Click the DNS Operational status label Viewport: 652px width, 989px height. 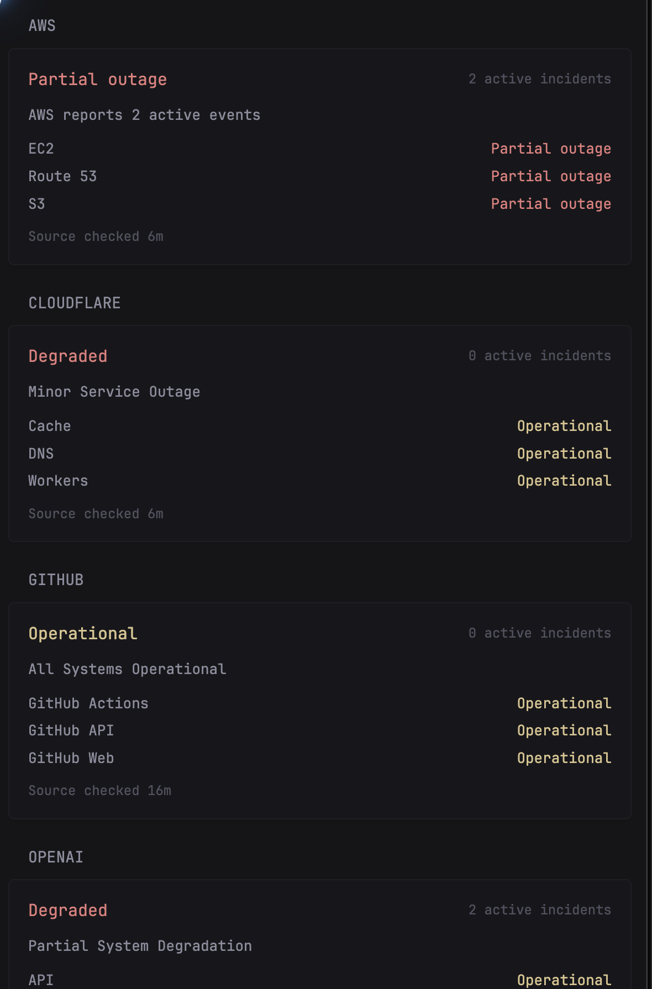coord(564,454)
